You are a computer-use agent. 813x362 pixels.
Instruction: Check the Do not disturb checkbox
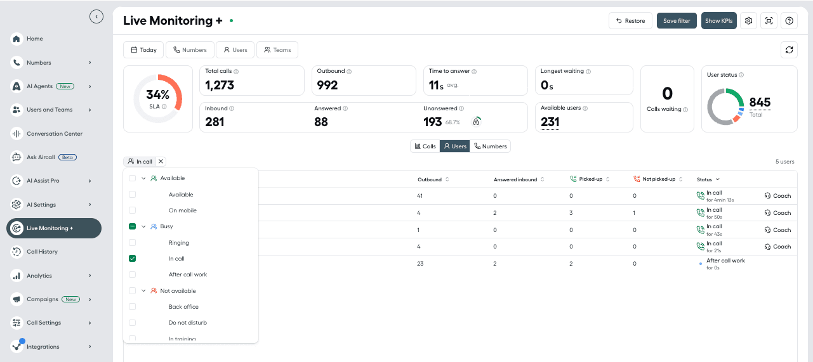tap(132, 323)
